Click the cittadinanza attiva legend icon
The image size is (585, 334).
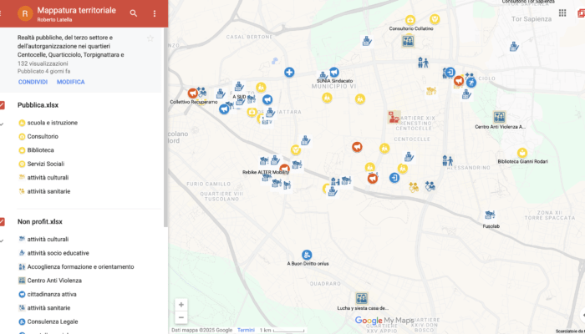point(22,294)
